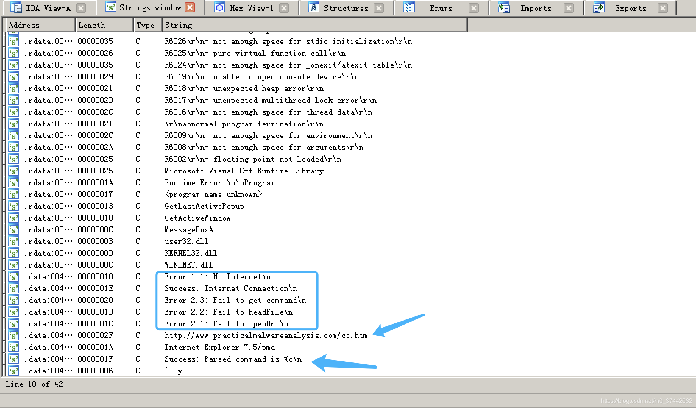Click string icon of the R6025 pure virtual row
The image size is (696, 408).
pos(14,53)
